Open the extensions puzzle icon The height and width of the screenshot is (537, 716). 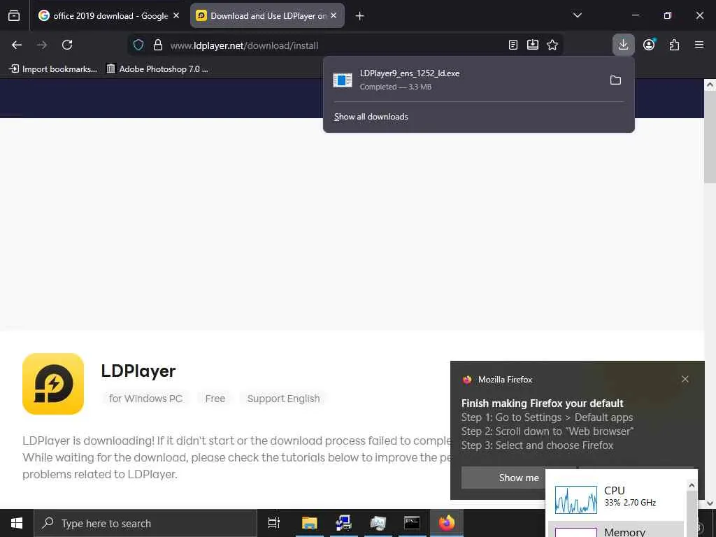674,45
